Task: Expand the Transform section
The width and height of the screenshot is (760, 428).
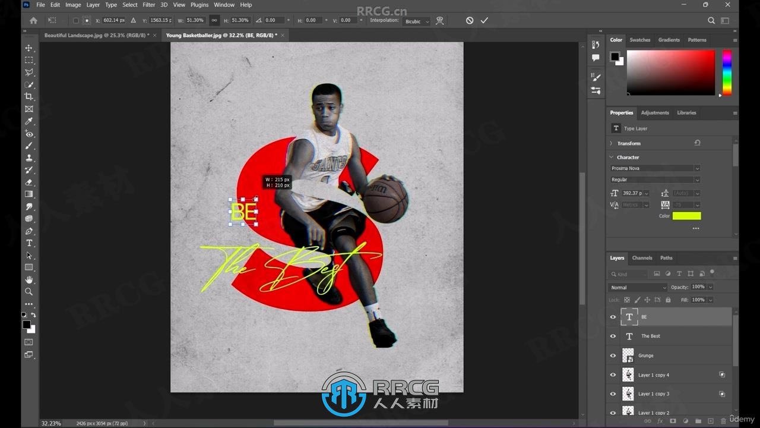Action: tap(612, 143)
